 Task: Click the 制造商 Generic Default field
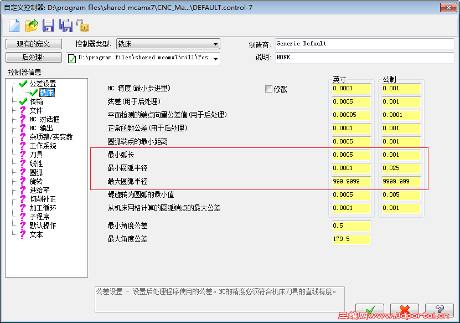(x=365, y=44)
